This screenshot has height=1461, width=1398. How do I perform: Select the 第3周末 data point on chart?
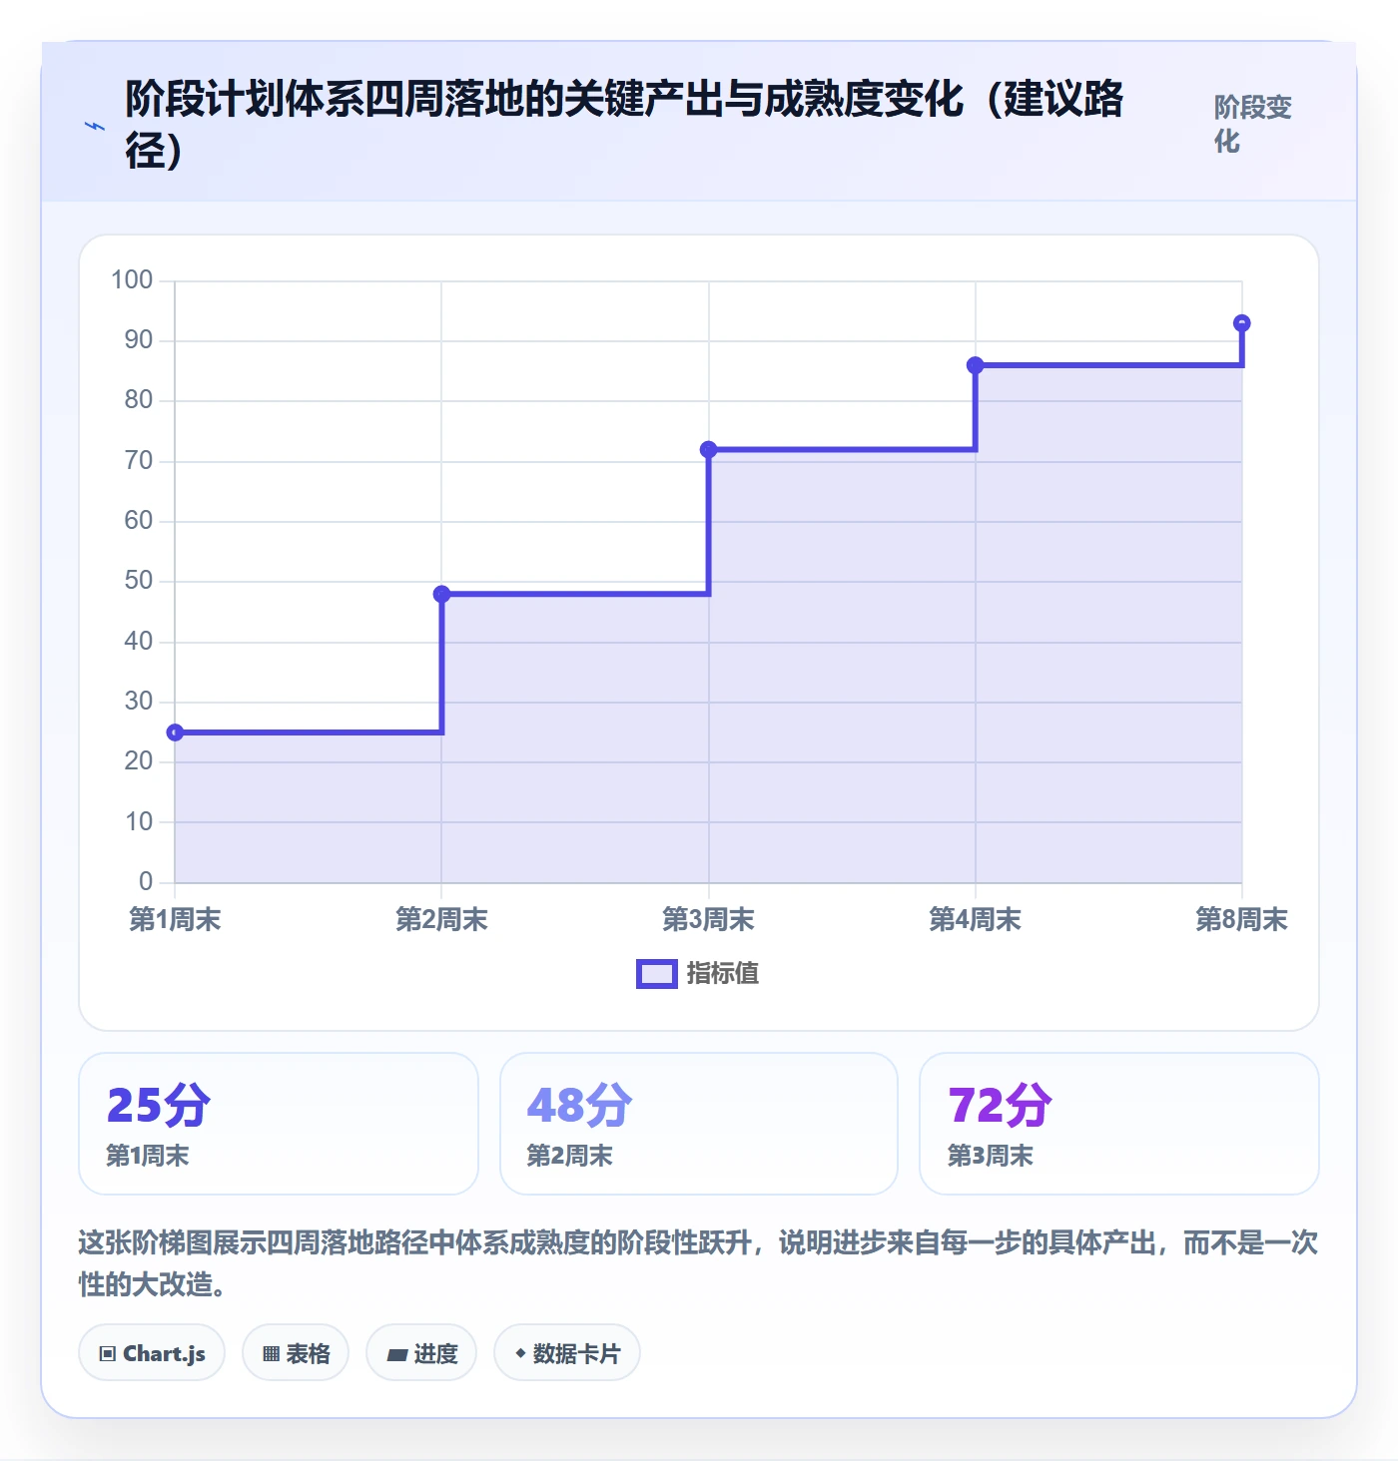709,449
